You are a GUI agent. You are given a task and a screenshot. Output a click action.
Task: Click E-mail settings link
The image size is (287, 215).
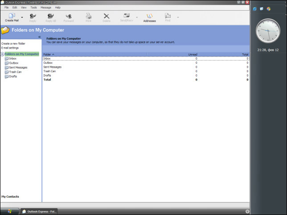[10, 48]
